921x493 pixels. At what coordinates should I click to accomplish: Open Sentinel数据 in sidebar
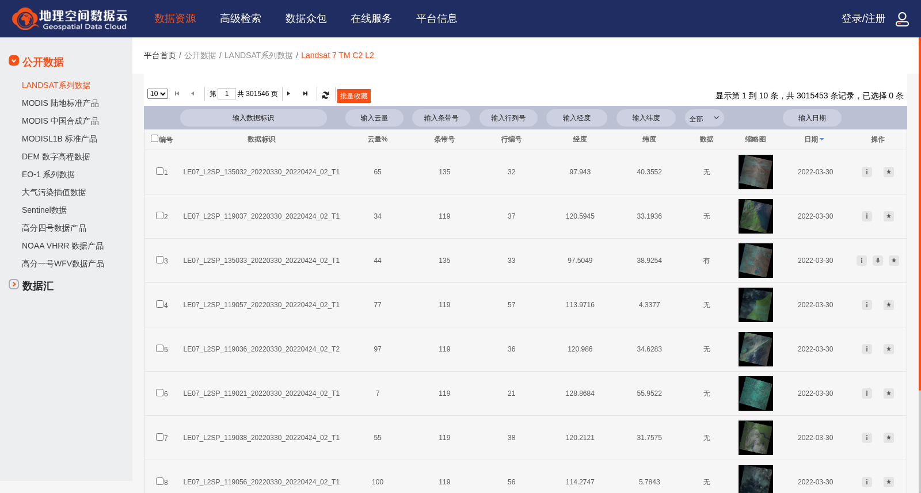tap(44, 210)
